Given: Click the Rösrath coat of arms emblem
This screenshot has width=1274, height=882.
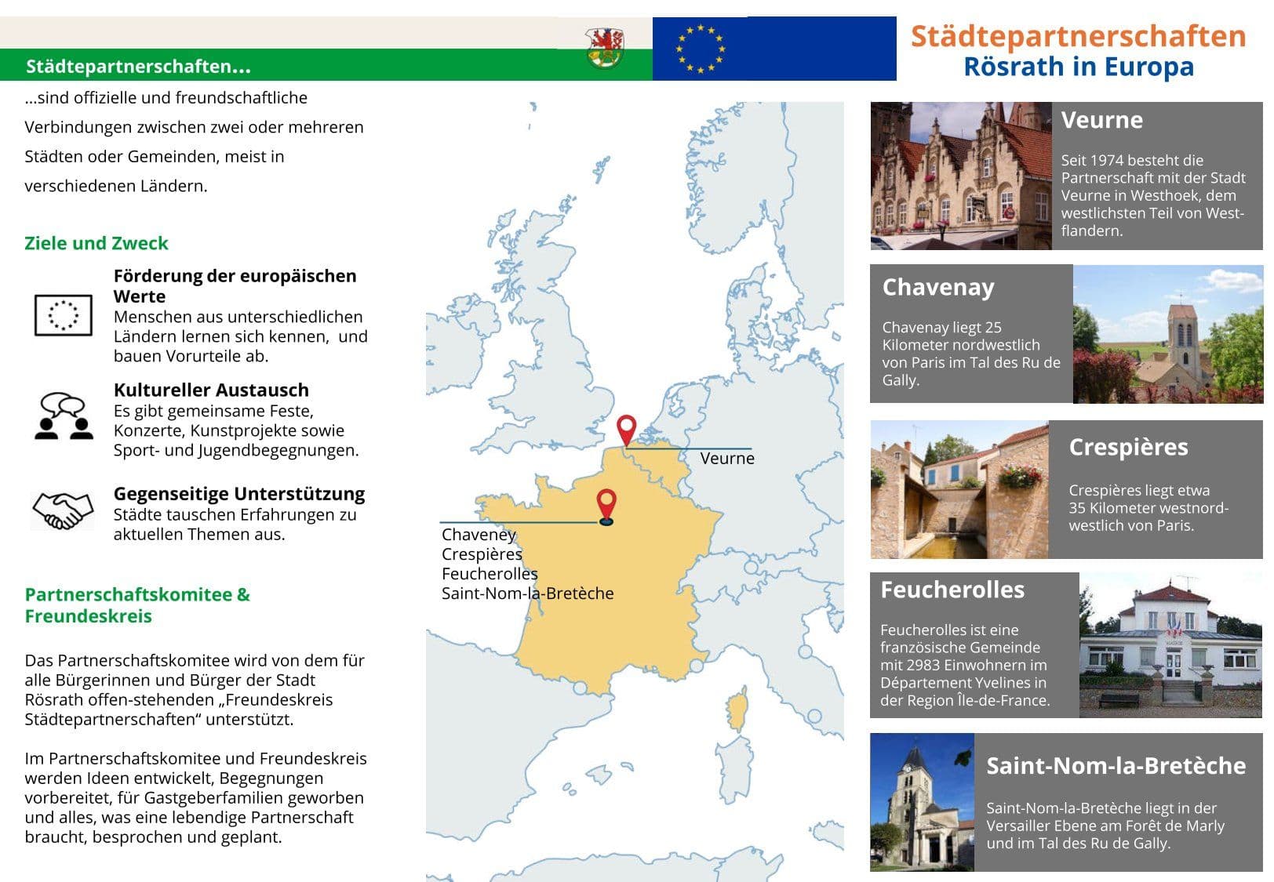Looking at the screenshot, I should pos(605,49).
